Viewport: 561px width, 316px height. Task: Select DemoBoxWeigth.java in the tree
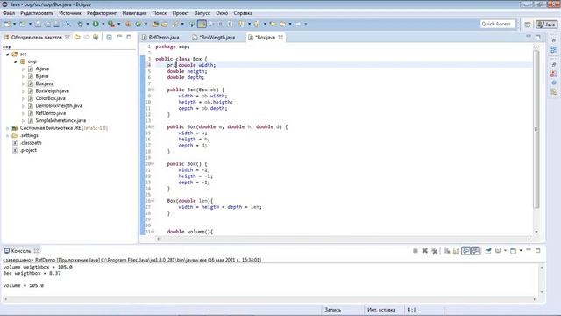pos(59,105)
